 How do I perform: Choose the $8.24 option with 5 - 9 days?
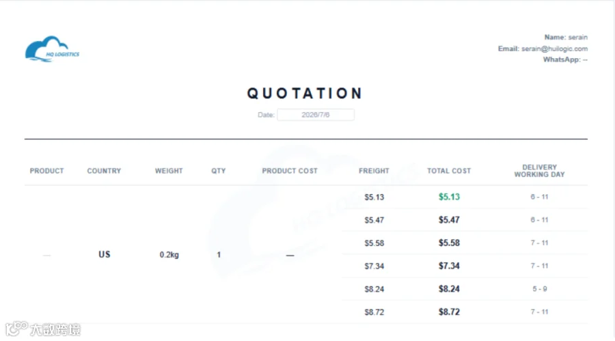tap(465, 289)
